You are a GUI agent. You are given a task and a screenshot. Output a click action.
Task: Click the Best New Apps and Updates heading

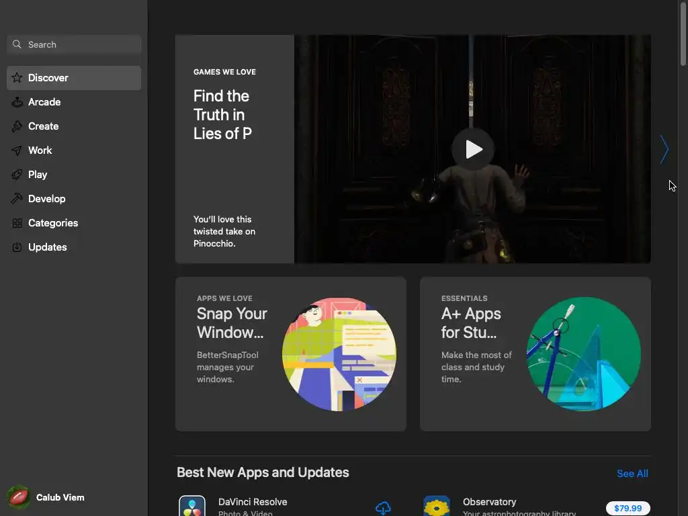click(x=263, y=472)
